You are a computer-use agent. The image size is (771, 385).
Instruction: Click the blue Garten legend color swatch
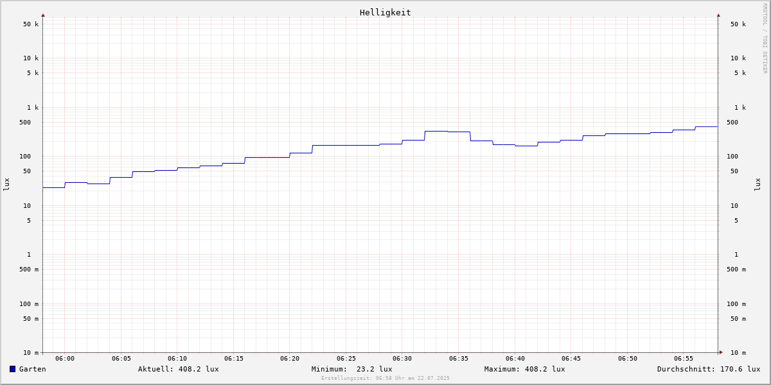coord(12,369)
